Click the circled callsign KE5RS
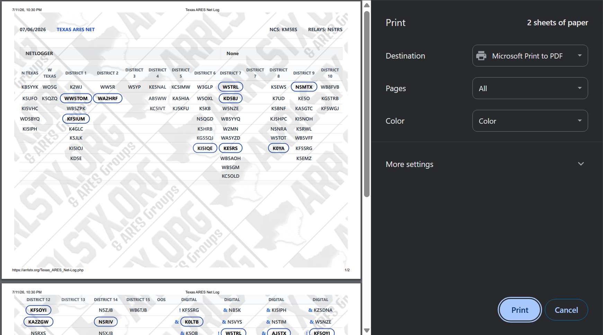Image resolution: width=603 pixels, height=335 pixels. point(231,148)
